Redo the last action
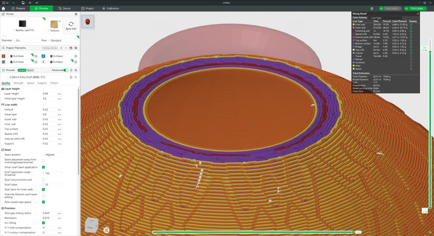The height and width of the screenshot is (236, 434). 36,3
